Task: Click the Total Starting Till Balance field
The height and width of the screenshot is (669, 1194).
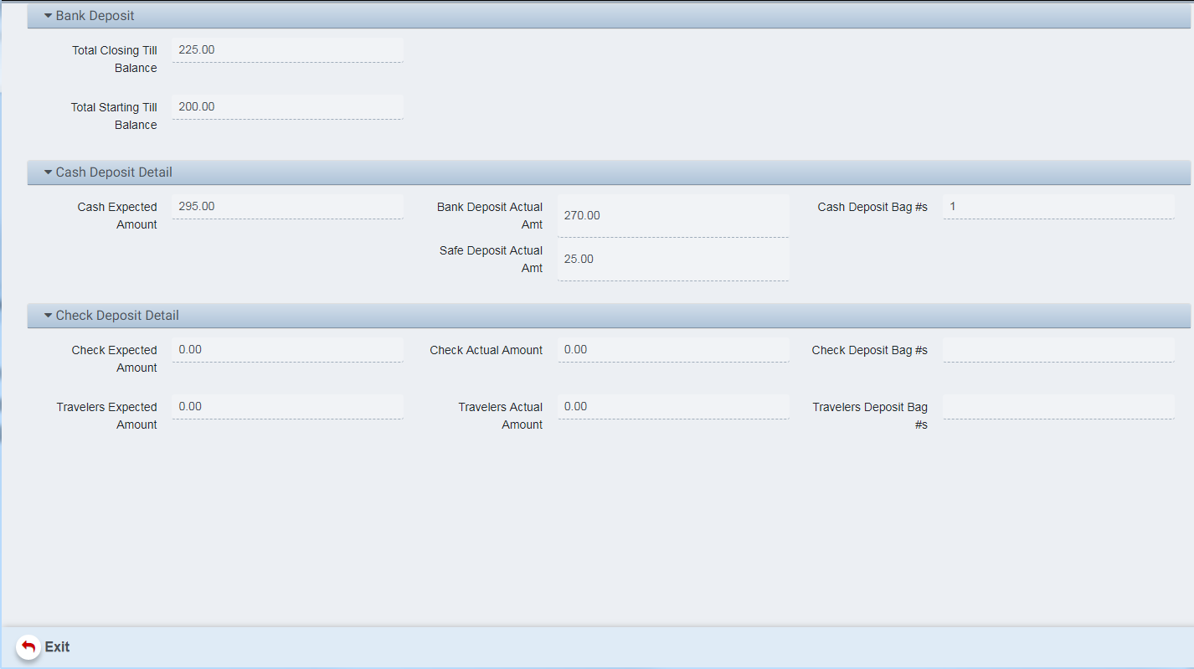Action: tap(287, 107)
